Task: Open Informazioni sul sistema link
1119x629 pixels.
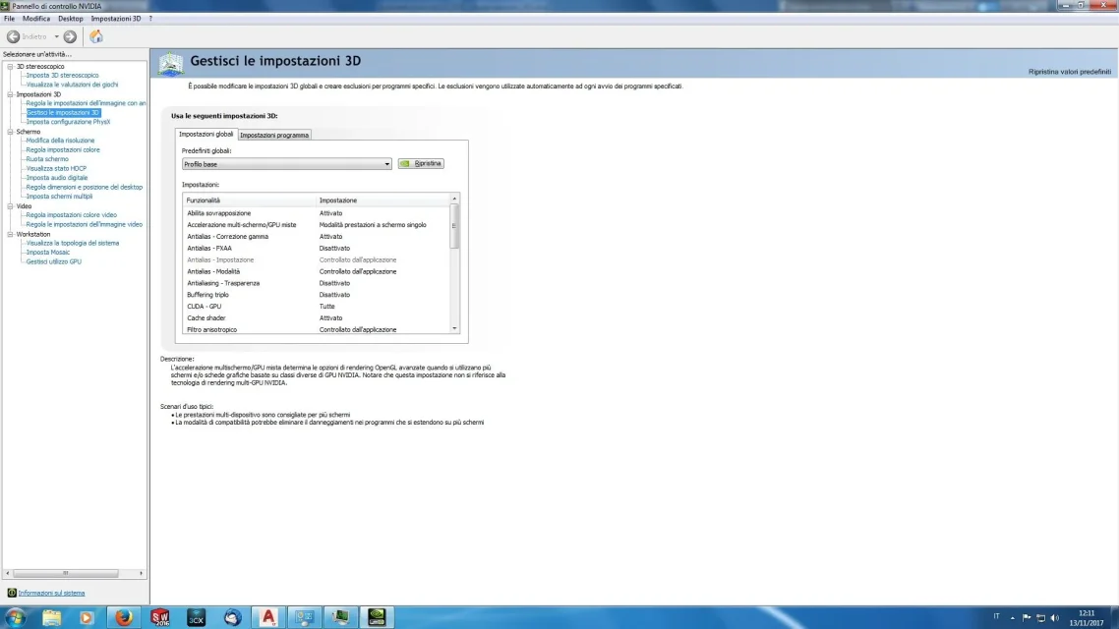Action: (x=51, y=593)
